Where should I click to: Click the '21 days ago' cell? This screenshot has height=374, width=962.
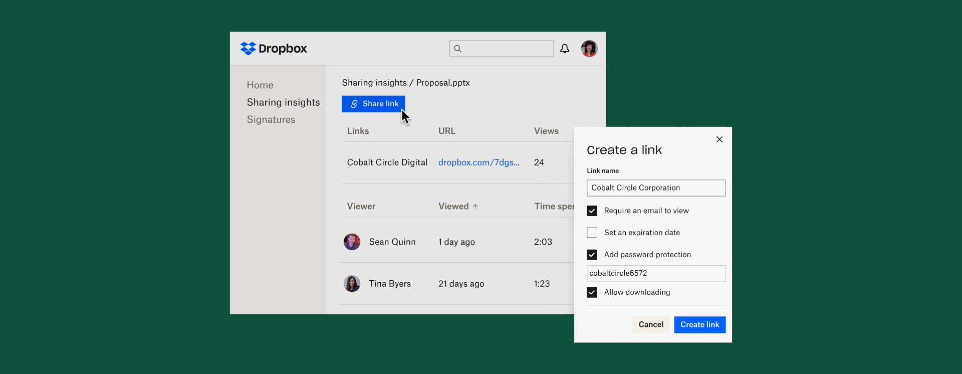point(461,284)
